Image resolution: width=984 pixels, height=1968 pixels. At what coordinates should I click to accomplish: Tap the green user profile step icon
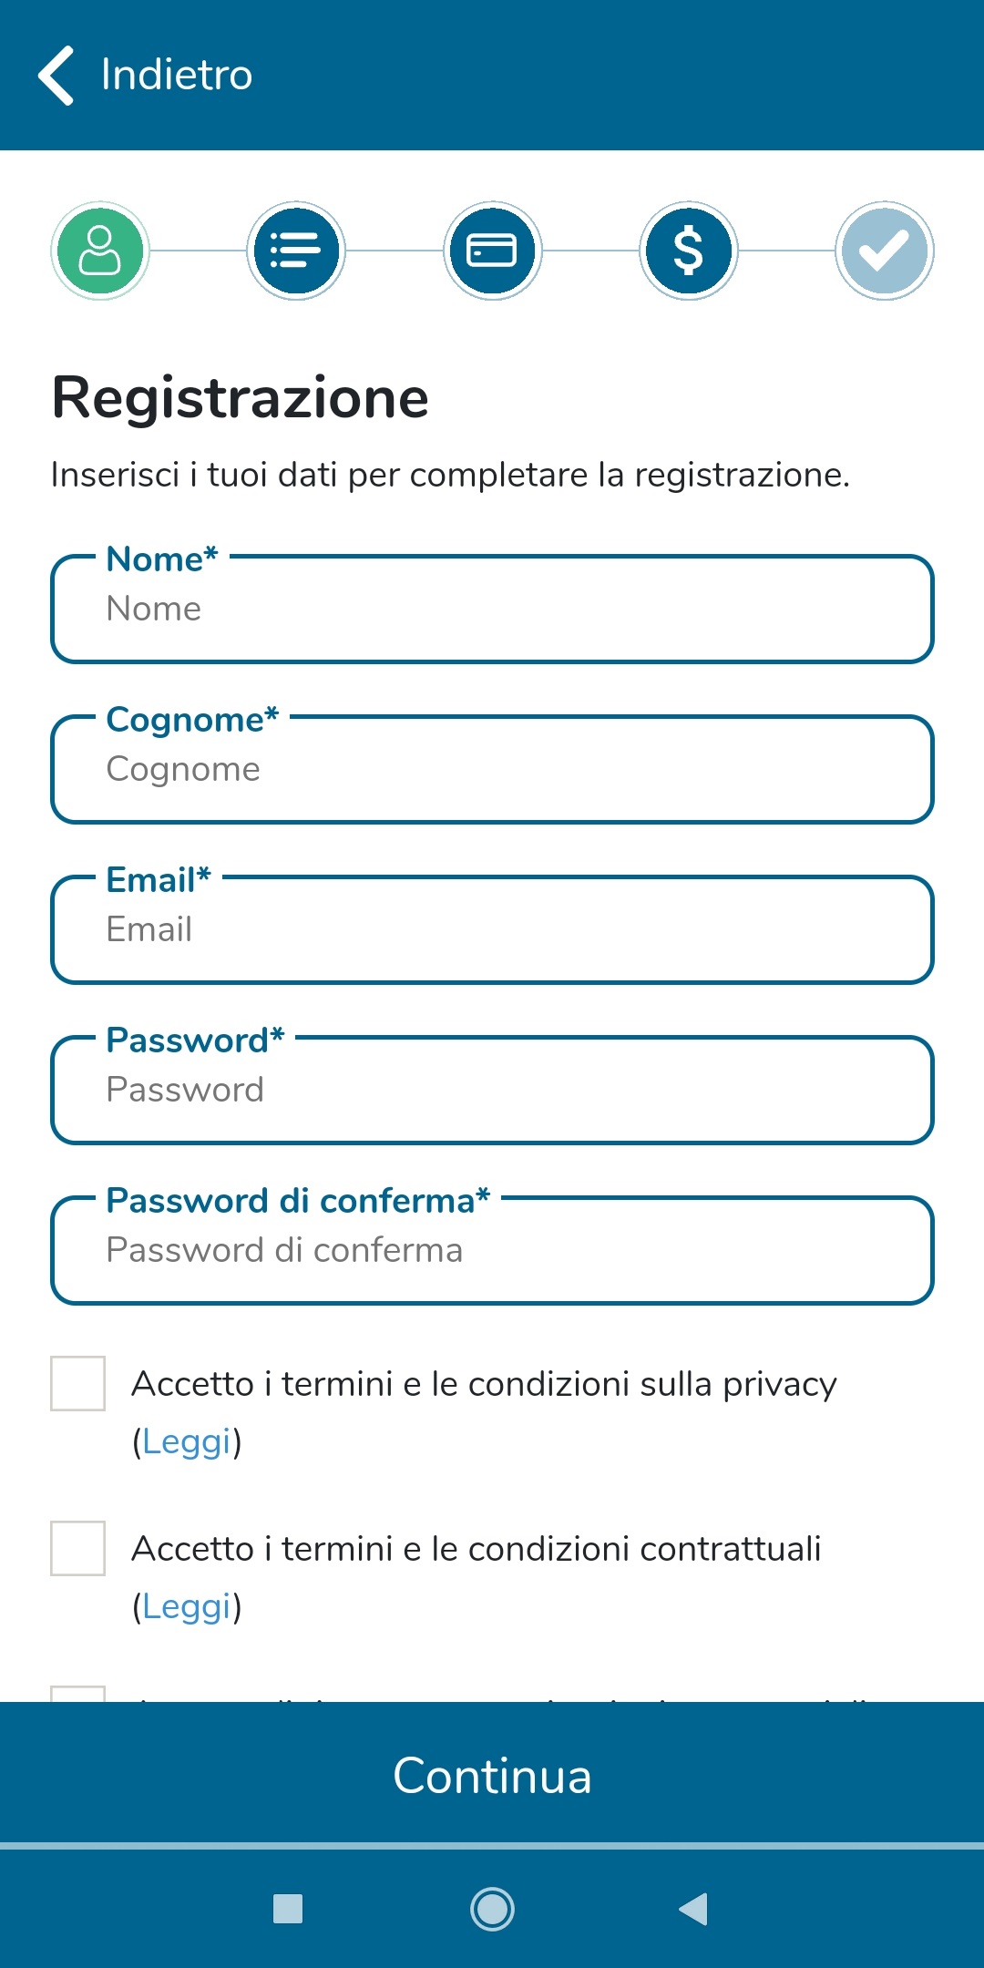pyautogui.click(x=100, y=251)
